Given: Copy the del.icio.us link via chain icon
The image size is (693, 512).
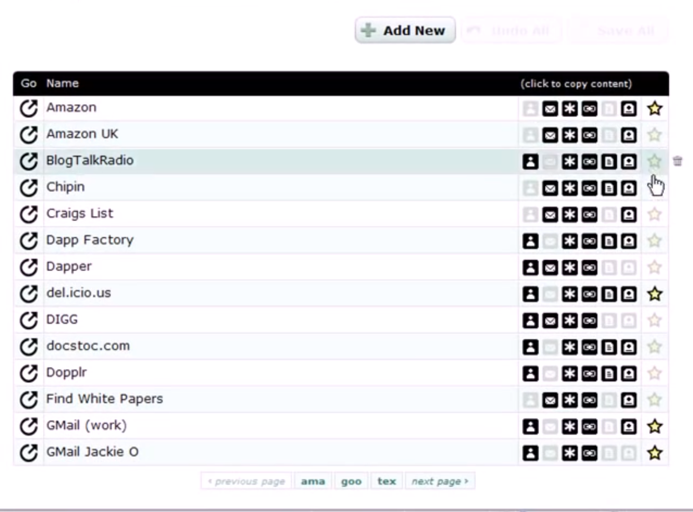Looking at the screenshot, I should point(589,294).
